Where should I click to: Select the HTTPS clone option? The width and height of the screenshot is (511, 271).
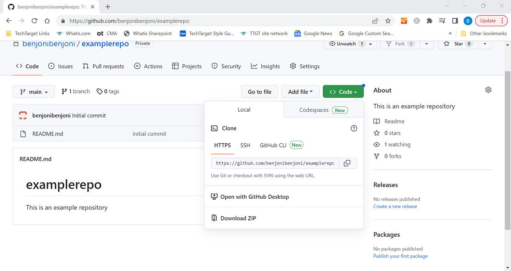pos(222,145)
